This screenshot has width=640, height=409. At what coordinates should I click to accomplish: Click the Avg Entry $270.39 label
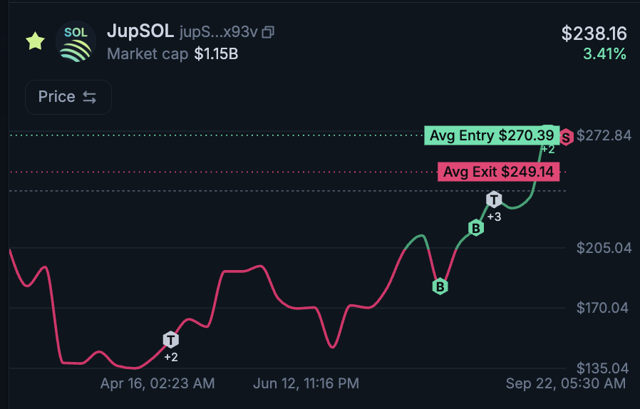coord(491,135)
